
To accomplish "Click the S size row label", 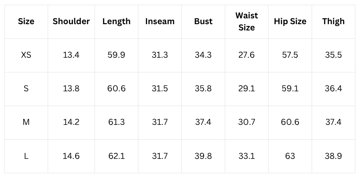I will tap(26, 89).
